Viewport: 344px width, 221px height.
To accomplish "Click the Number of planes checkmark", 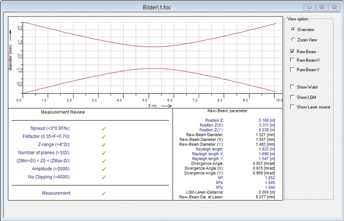I will [x=104, y=153].
